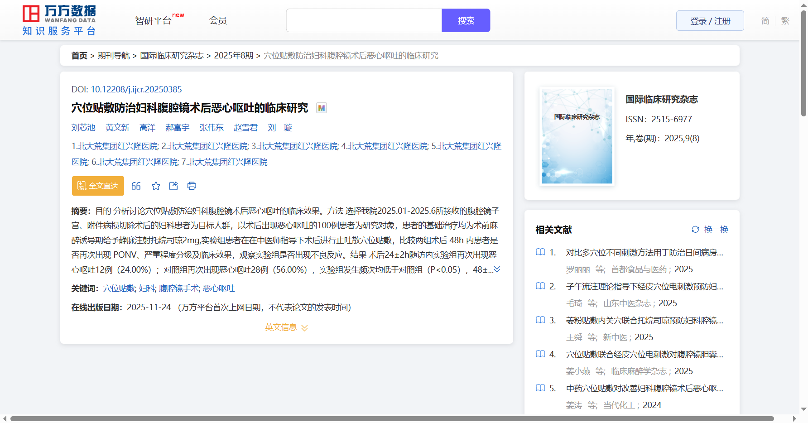Click the horizontal scrollbar at bottom
The width and height of the screenshot is (808, 423).
click(x=392, y=418)
